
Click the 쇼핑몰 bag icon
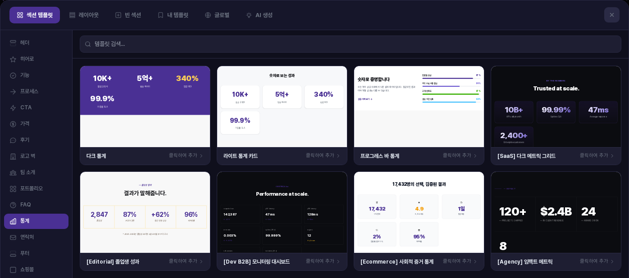[13, 269]
